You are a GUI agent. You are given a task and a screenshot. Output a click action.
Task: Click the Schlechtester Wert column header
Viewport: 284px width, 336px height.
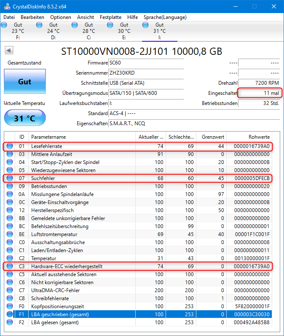click(x=181, y=137)
